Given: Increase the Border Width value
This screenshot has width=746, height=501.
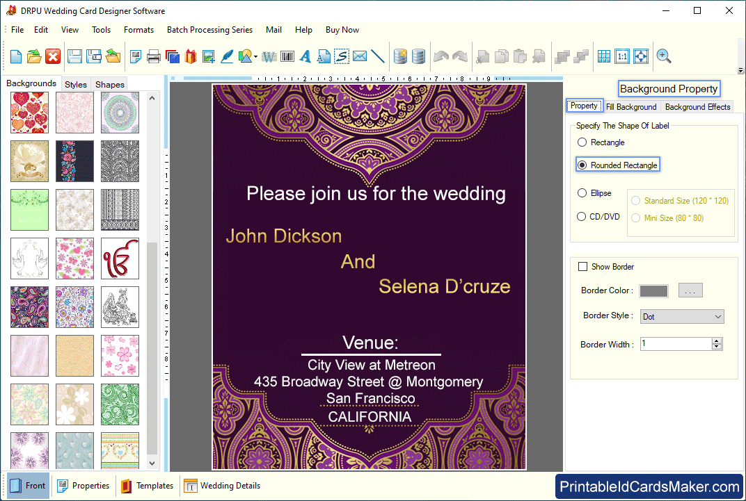Looking at the screenshot, I should pos(717,341).
